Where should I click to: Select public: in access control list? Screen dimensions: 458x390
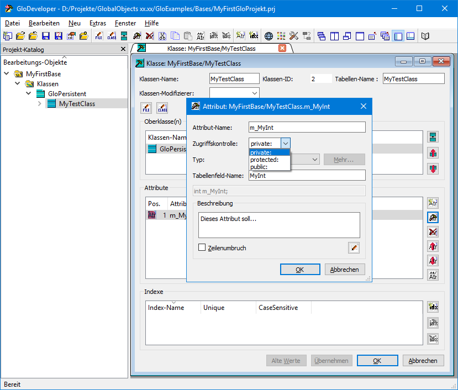point(269,167)
